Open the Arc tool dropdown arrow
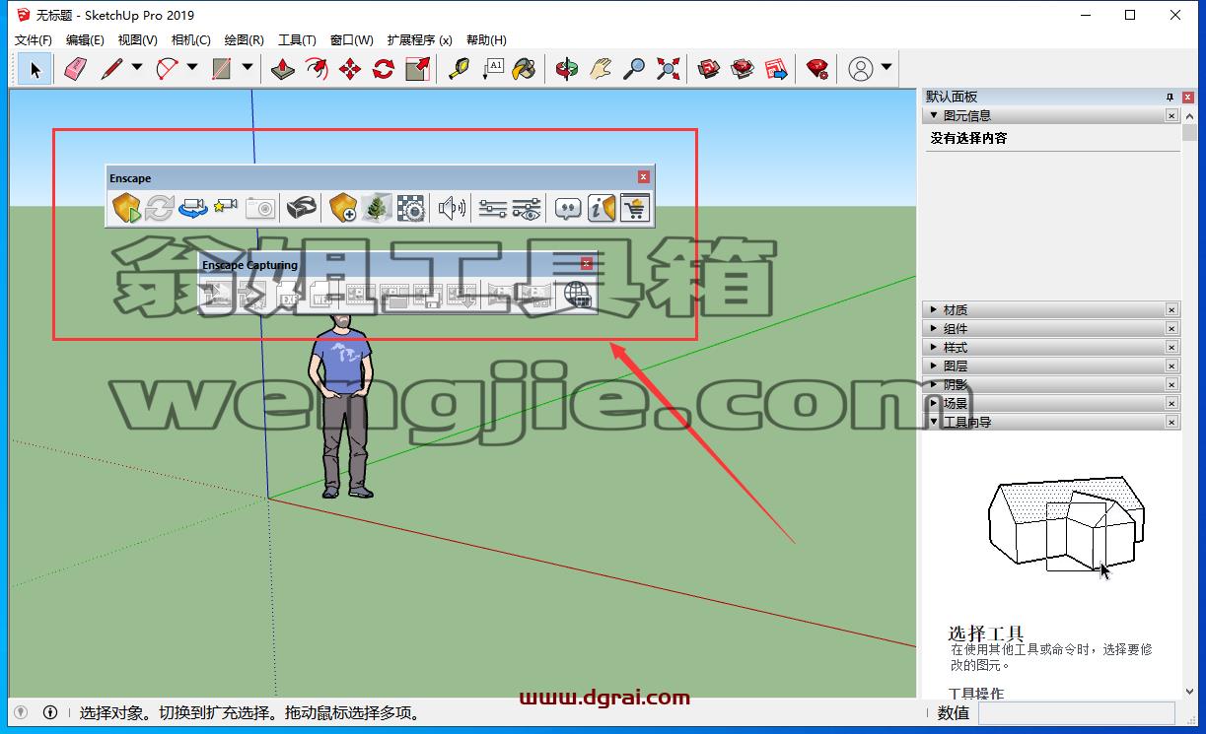The width and height of the screenshot is (1206, 734). [x=192, y=68]
